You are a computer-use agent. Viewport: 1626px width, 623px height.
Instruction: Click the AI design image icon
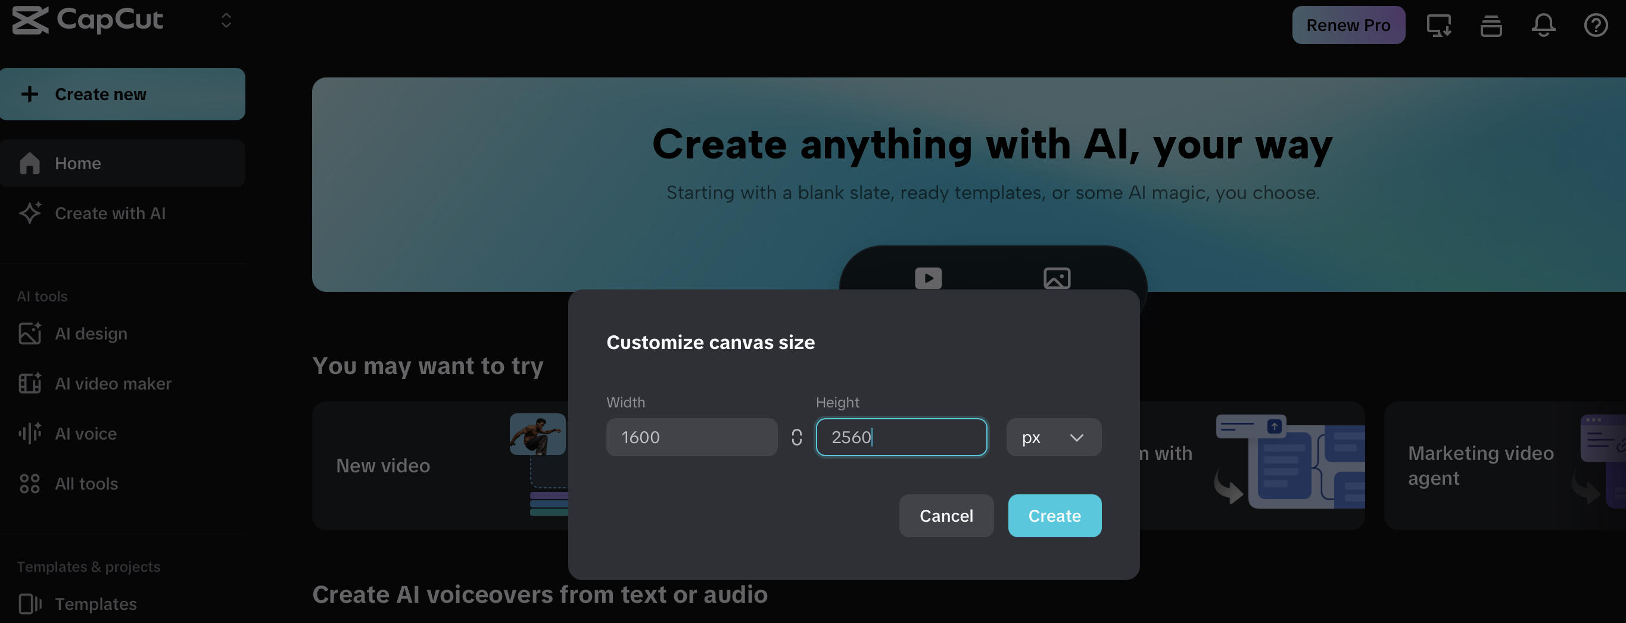tap(30, 334)
